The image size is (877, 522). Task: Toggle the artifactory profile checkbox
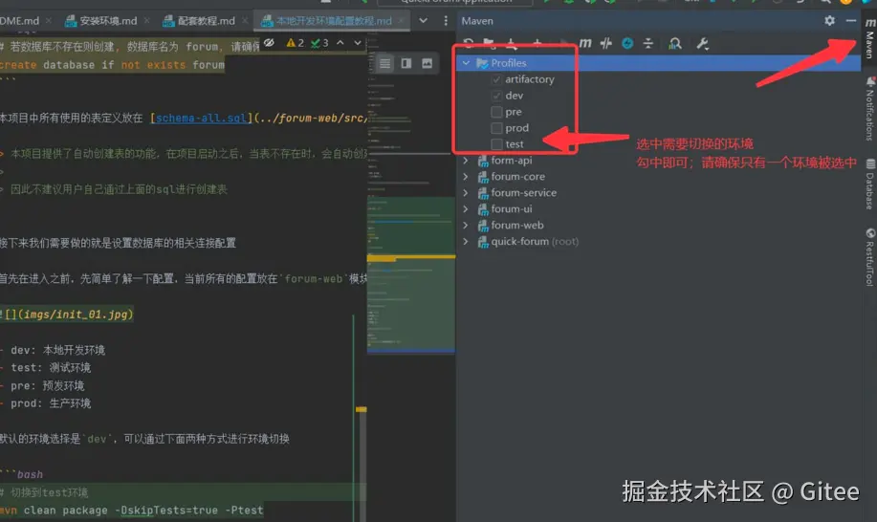point(496,79)
